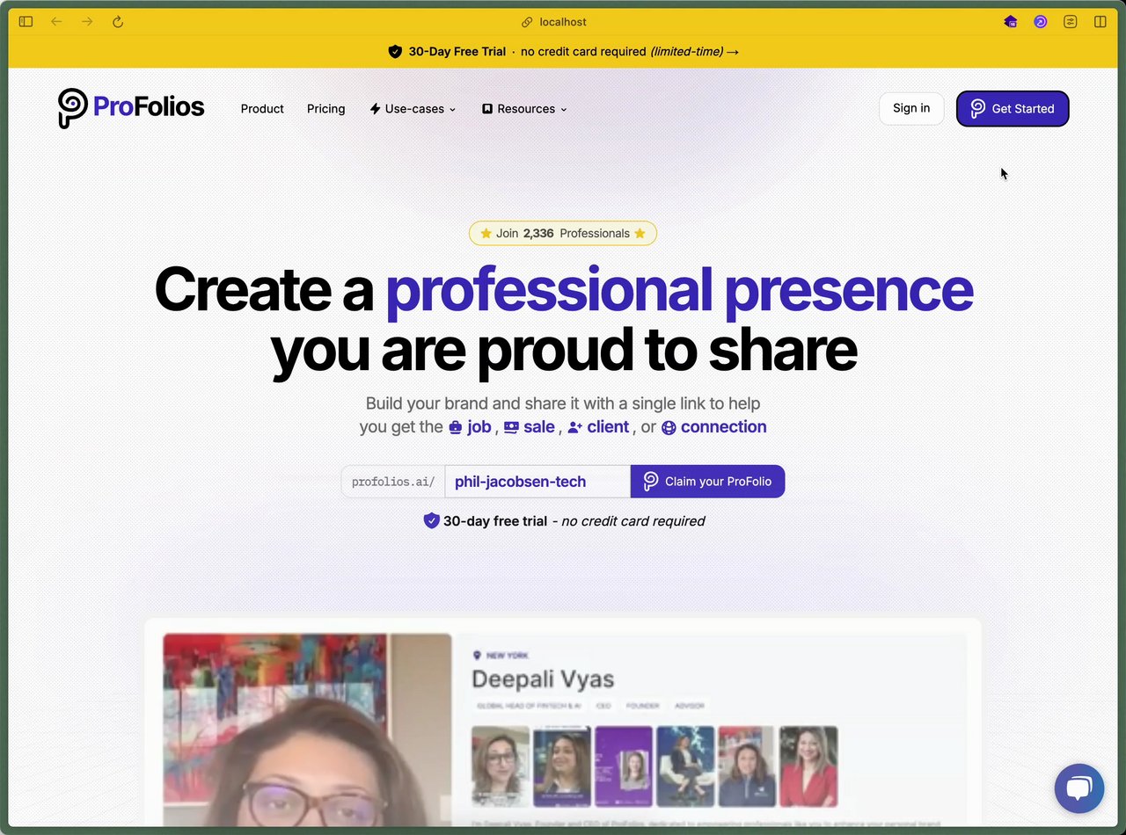Click the 30-Day Free Trial banner link

(563, 52)
